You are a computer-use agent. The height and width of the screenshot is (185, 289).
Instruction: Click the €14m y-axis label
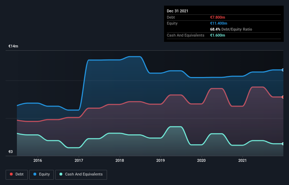[x=13, y=46]
